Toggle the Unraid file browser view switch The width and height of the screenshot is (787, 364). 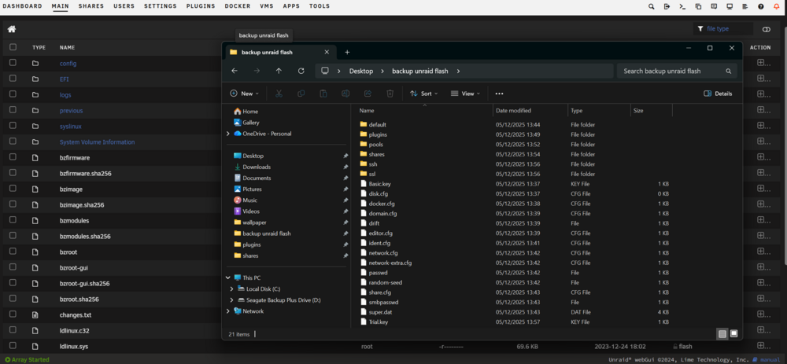(766, 30)
